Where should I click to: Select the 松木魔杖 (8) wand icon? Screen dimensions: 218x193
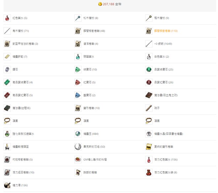point(78,18)
